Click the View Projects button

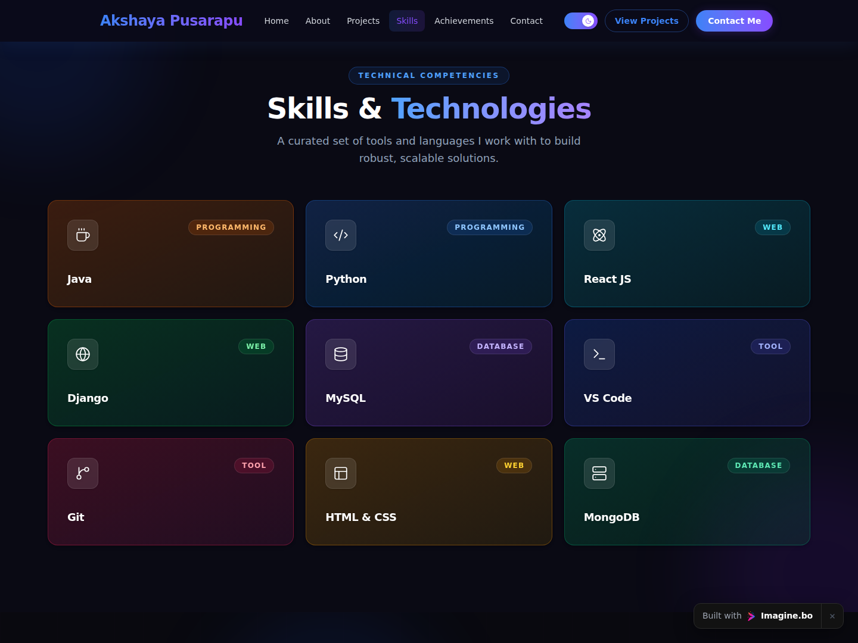tap(646, 21)
